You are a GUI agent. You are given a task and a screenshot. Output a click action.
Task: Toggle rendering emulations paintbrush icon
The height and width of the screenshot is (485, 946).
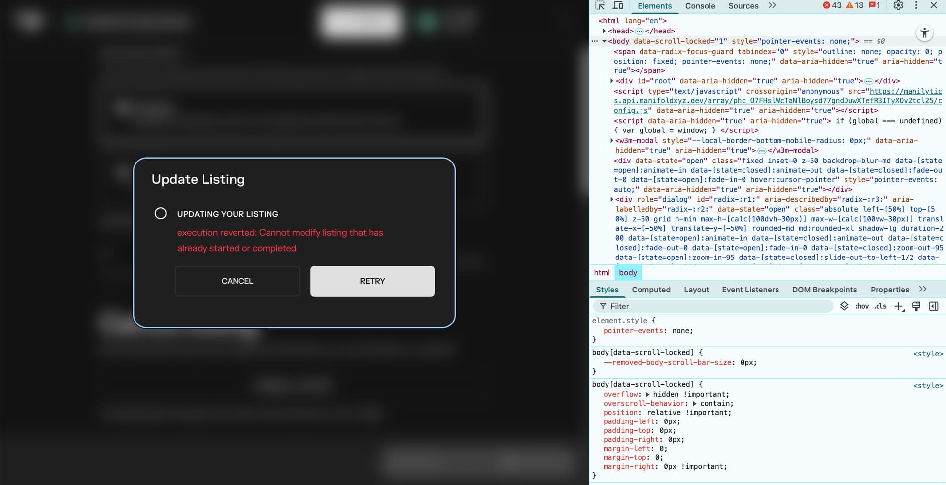pyautogui.click(x=916, y=306)
